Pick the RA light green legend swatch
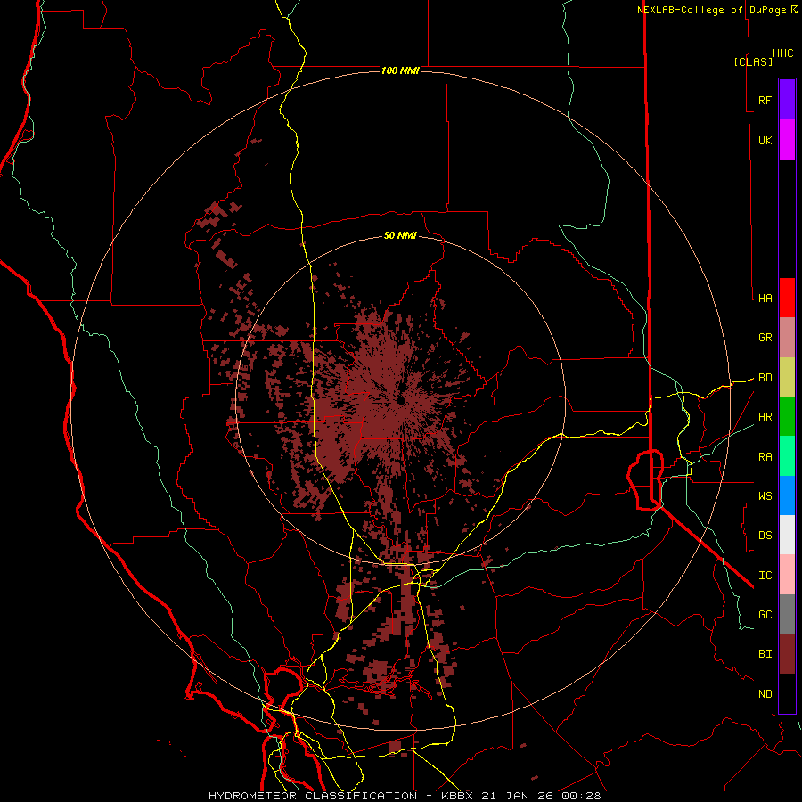 click(787, 456)
